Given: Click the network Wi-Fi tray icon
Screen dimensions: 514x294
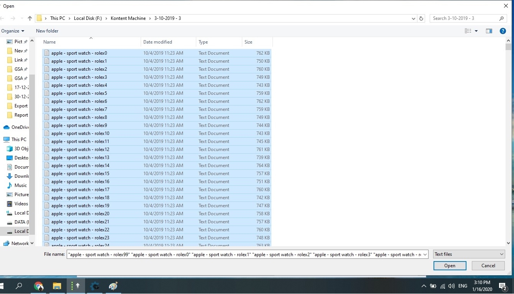Looking at the screenshot, I should tap(443, 286).
